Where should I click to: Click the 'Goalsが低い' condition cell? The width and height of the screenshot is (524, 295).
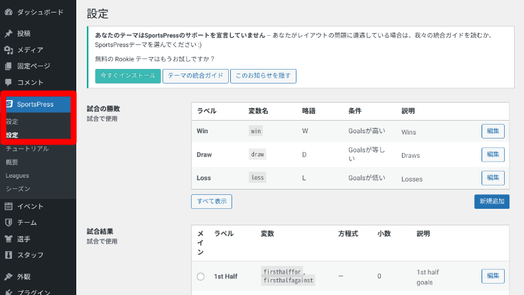click(367, 178)
